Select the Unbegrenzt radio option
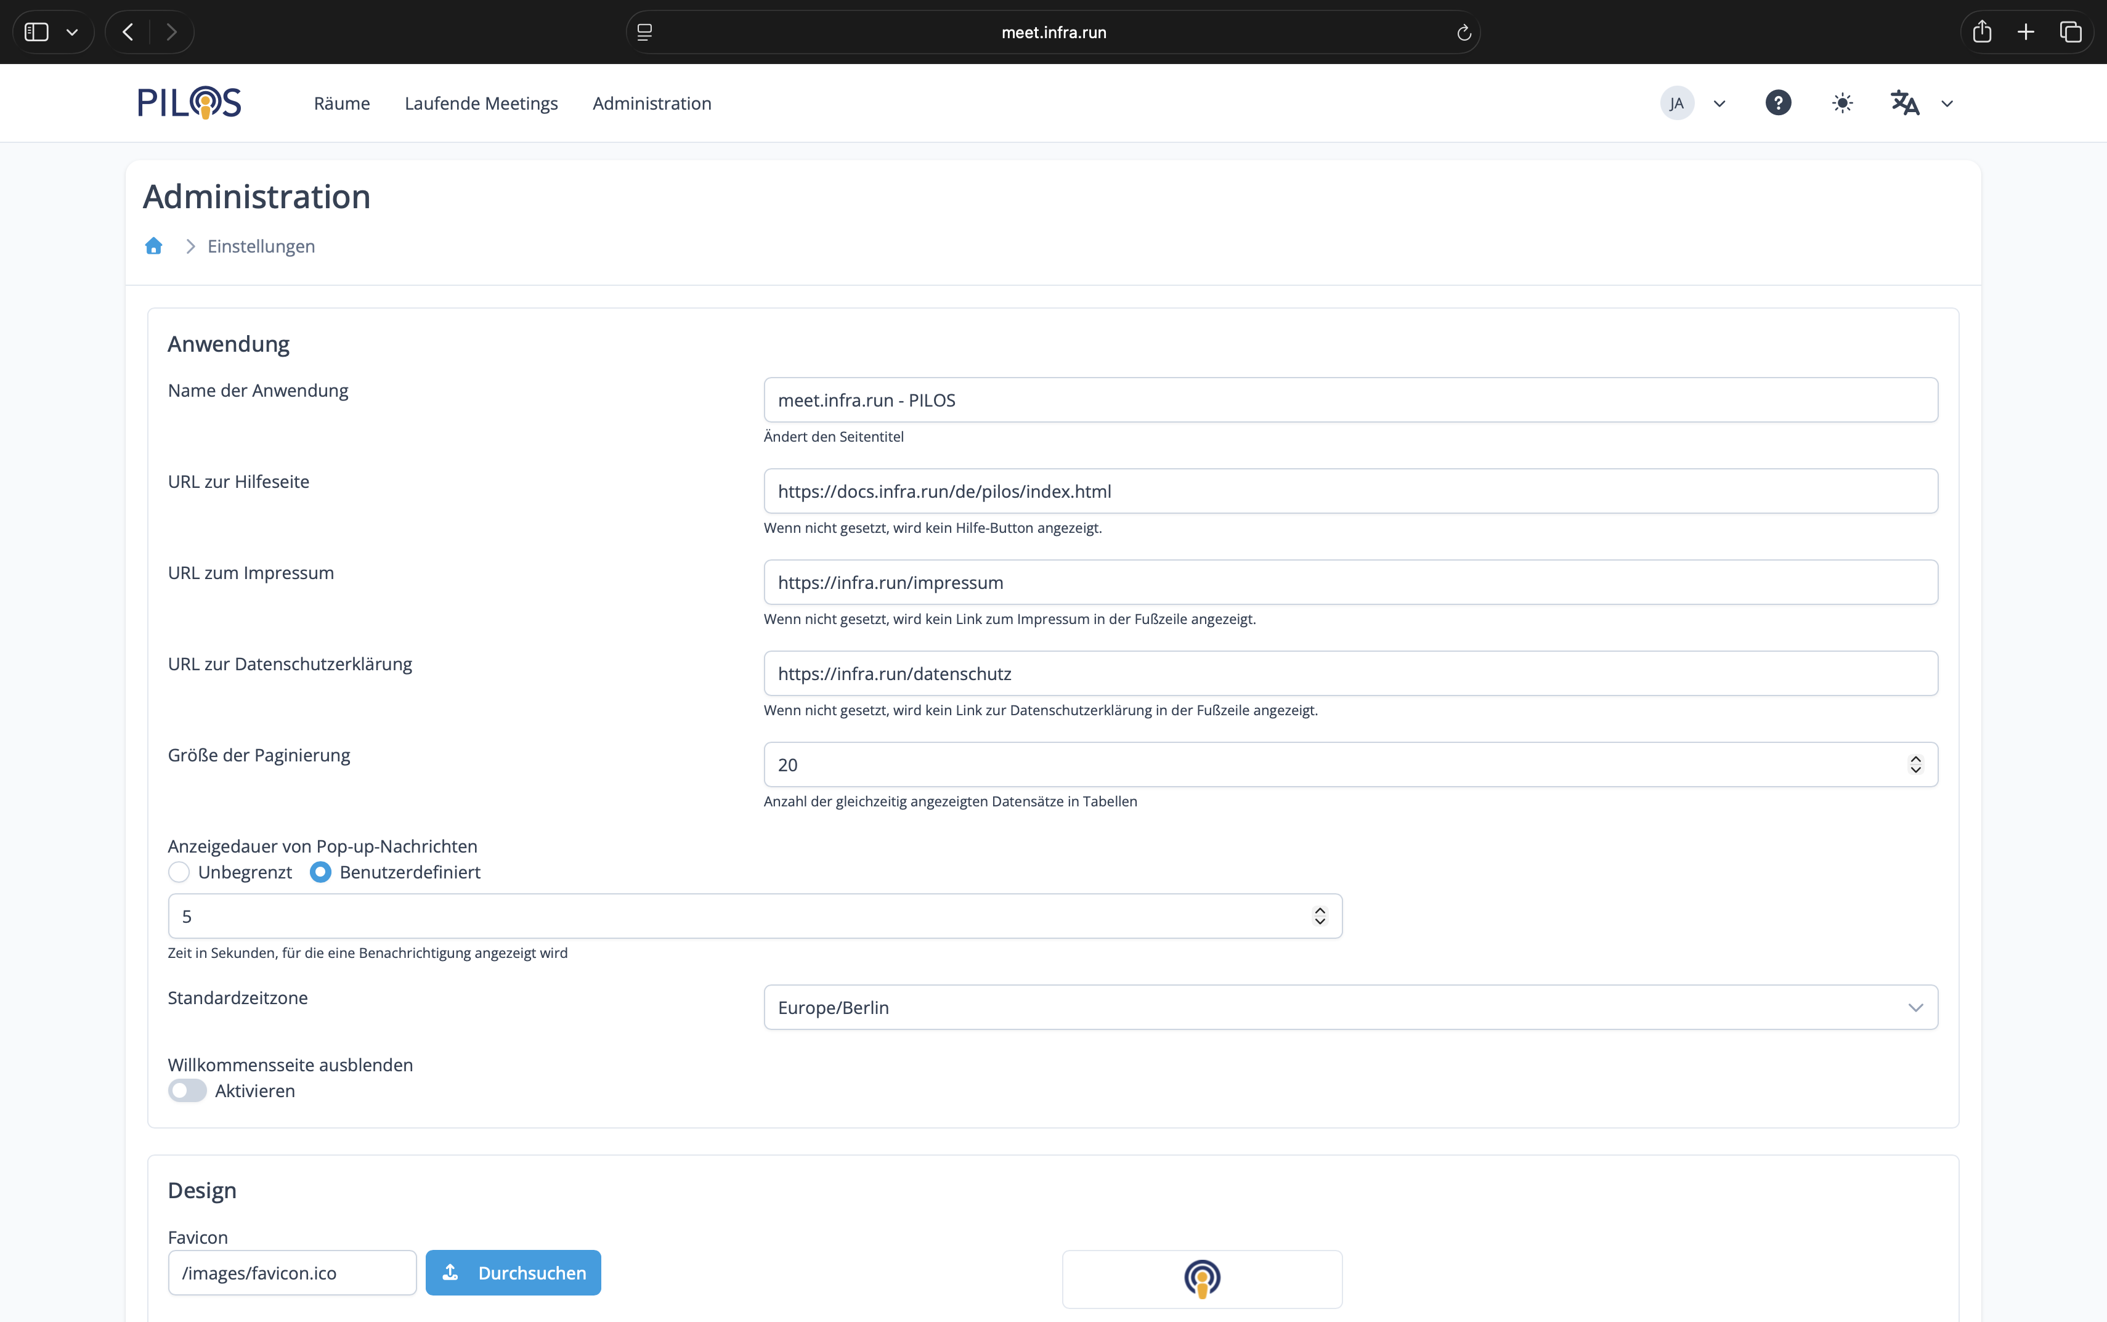This screenshot has width=2107, height=1322. point(179,872)
